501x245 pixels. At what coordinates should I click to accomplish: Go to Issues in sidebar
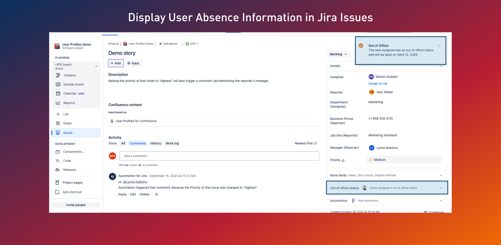click(76, 133)
